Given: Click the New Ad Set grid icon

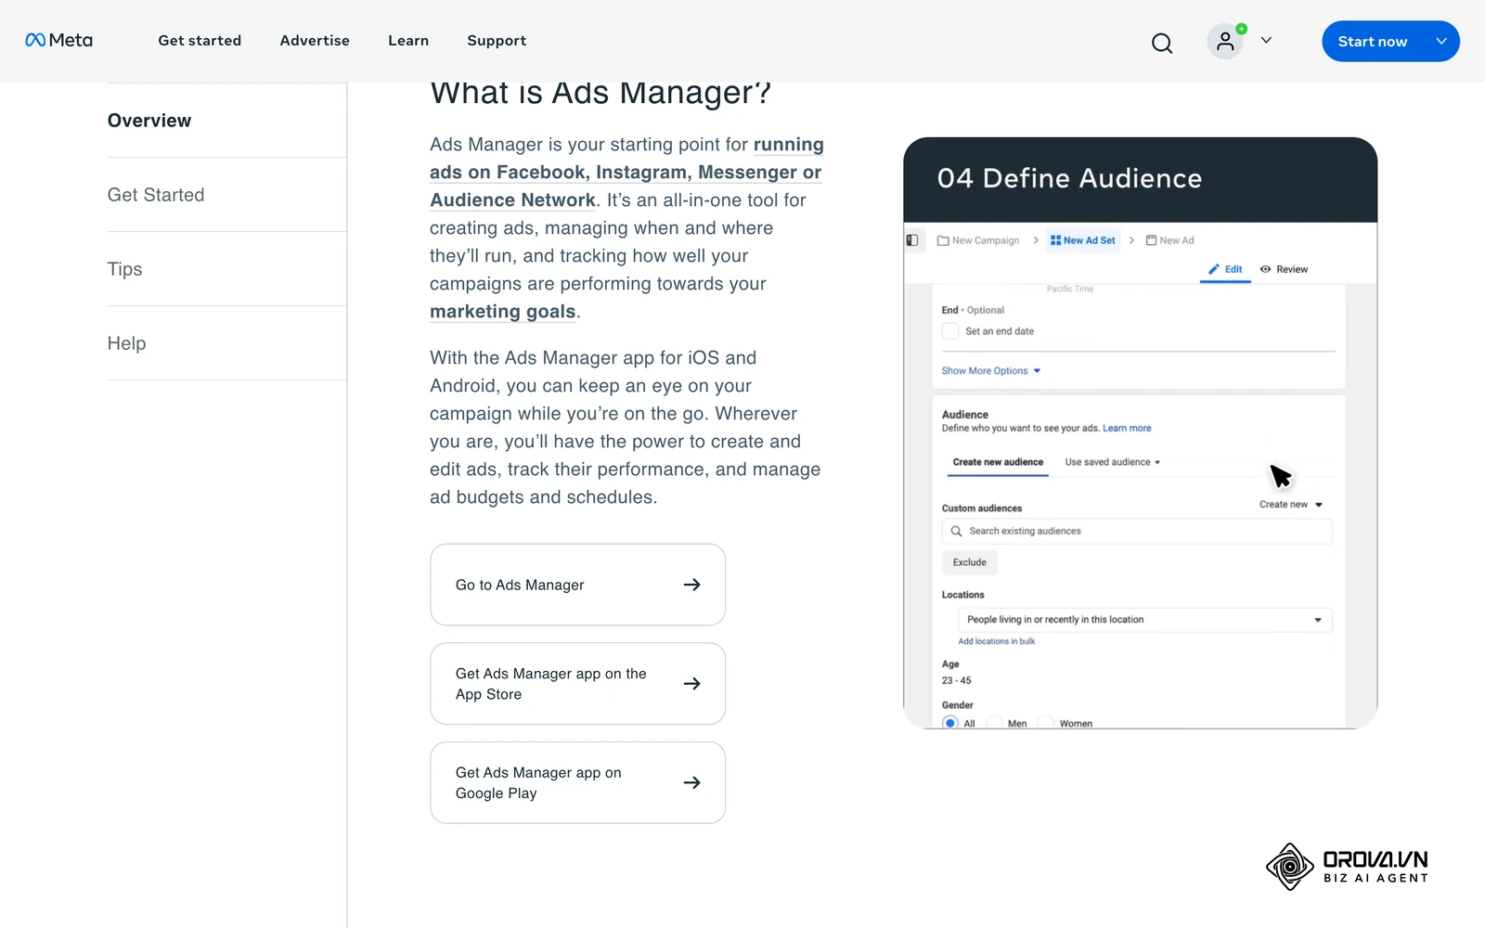Looking at the screenshot, I should click(1055, 240).
